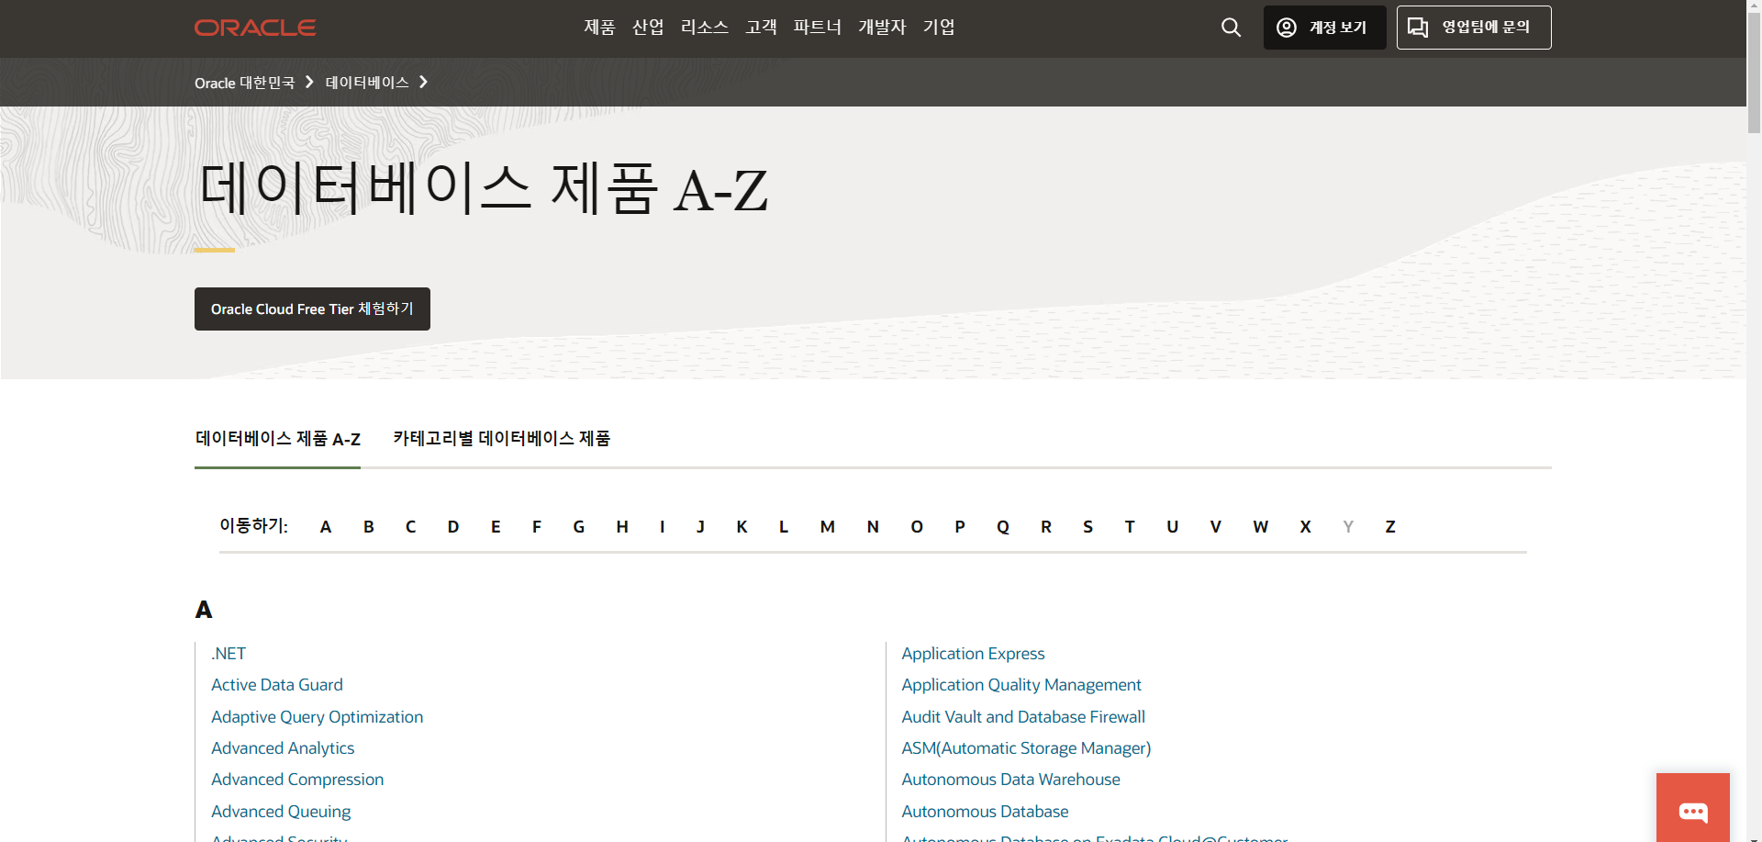
Task: Open the 고객 navigation menu
Action: (761, 28)
